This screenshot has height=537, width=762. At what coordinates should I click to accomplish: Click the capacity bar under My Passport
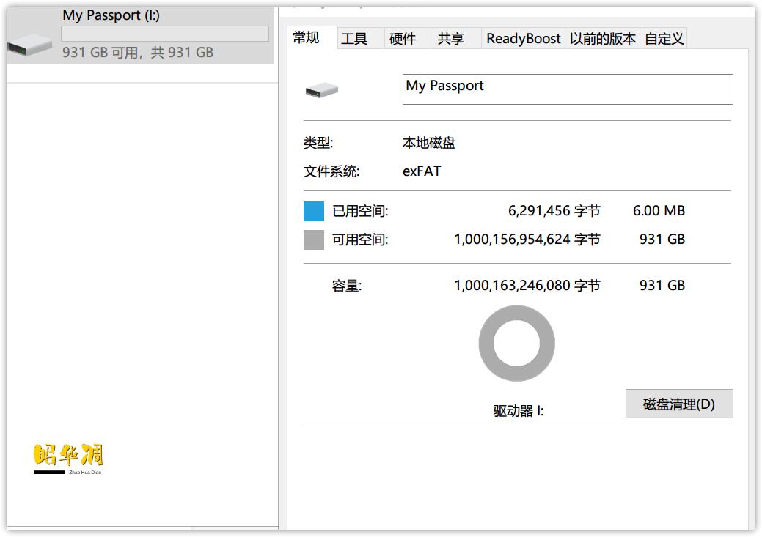tap(164, 32)
